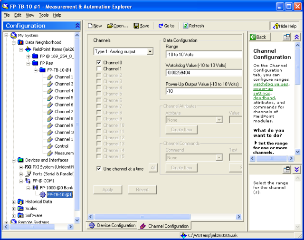The width and height of the screenshot is (304, 240).
Task: Click the My System globe icon
Action: [x=13, y=35]
